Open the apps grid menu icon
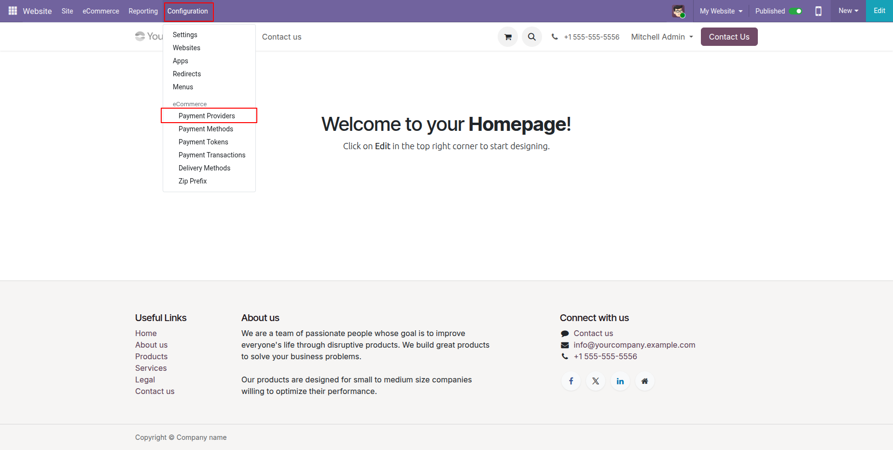893x450 pixels. (13, 11)
